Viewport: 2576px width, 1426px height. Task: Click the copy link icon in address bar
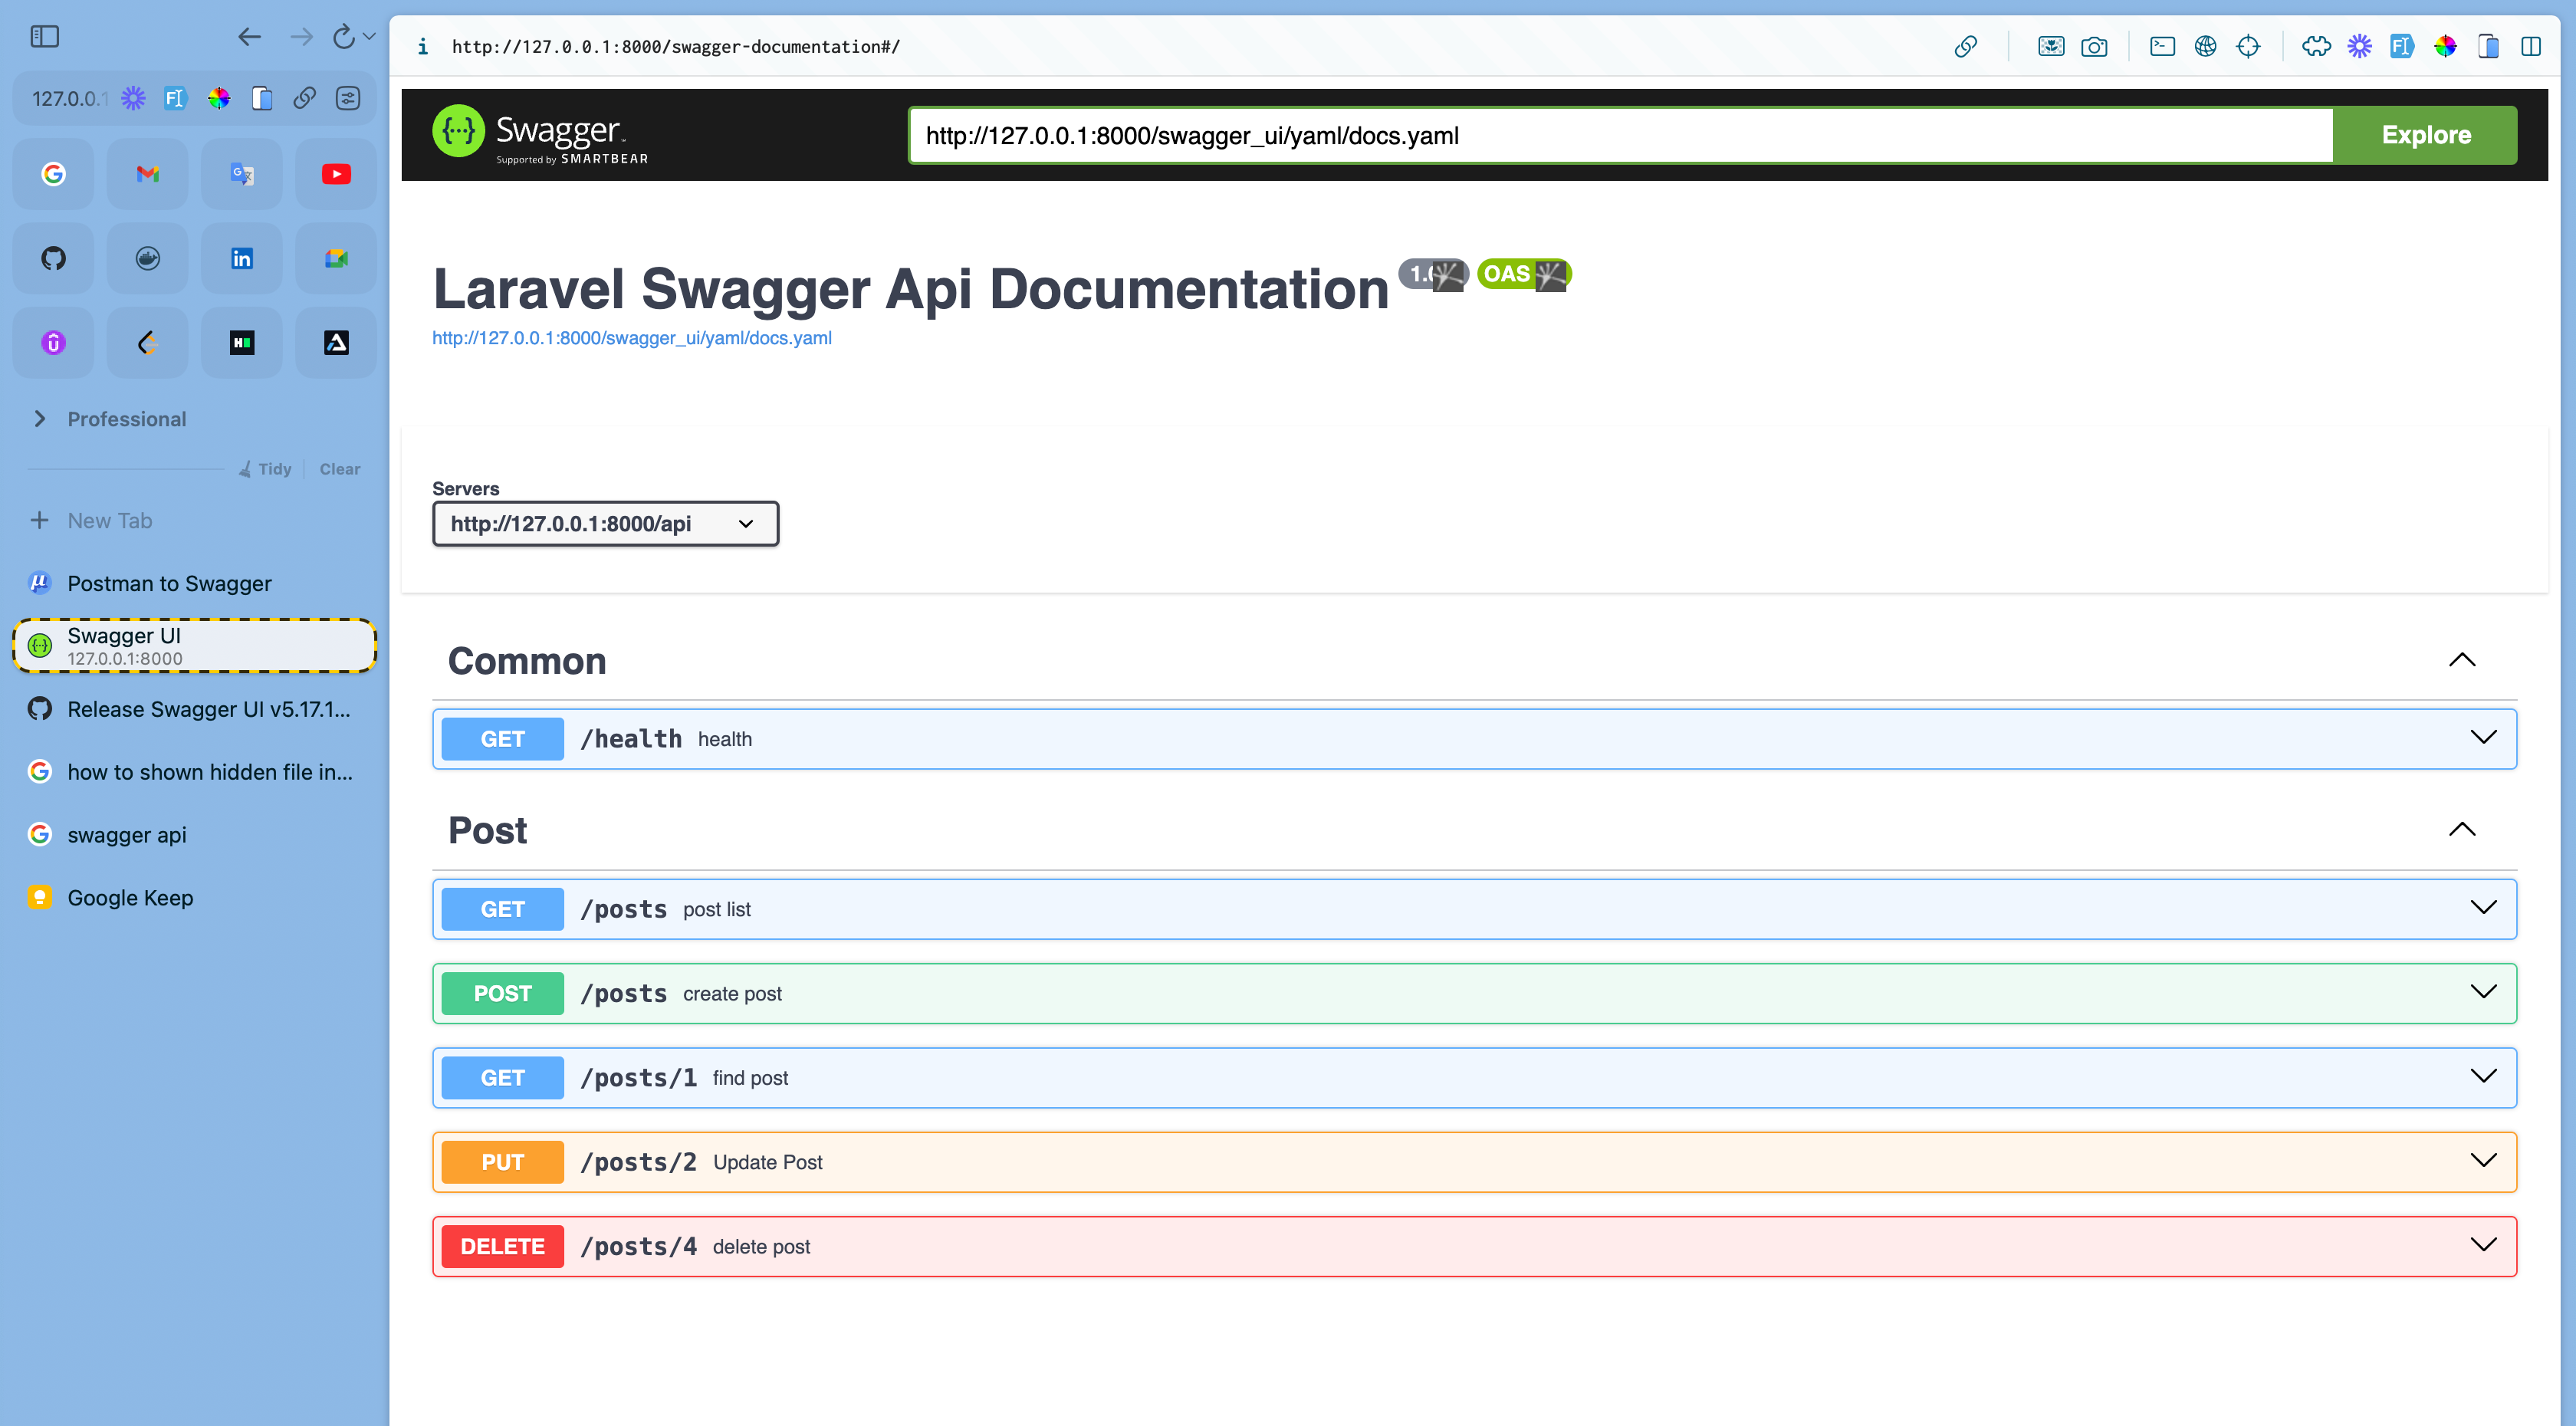tap(1965, 46)
